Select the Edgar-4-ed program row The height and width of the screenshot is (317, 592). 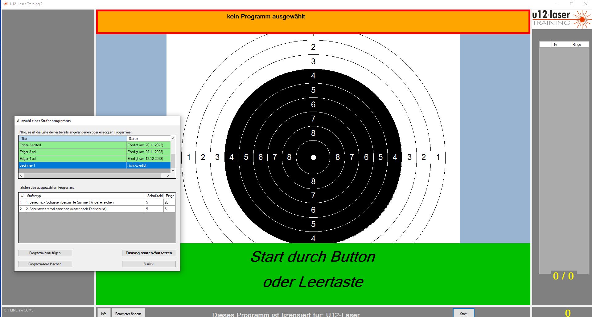pos(94,159)
